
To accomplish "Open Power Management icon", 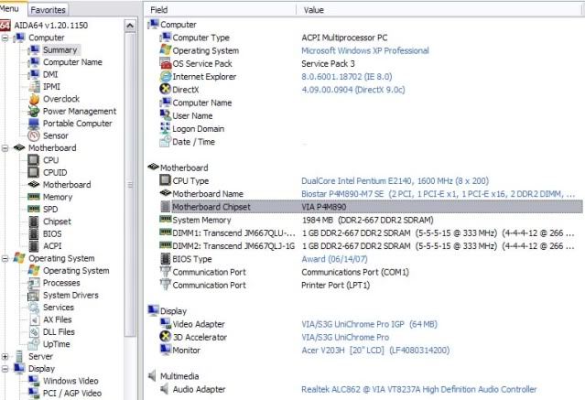I will coord(34,111).
